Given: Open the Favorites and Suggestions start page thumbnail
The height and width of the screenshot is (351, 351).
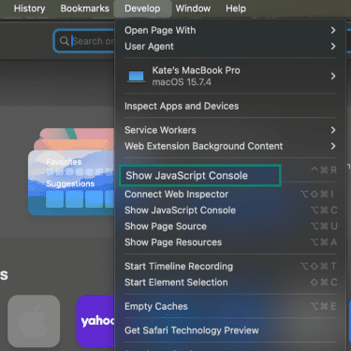Looking at the screenshot, I should pos(72,171).
